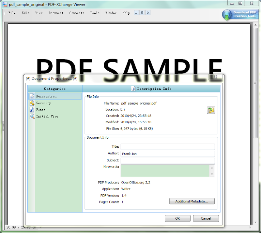The width and height of the screenshot is (261, 233).
Task: Click Created value 2010/4/24, 23:55:18
Action: point(136,116)
